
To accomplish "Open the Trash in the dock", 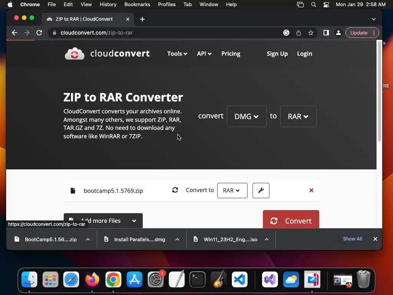I will (x=363, y=279).
